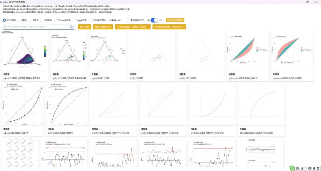Click the person icon in input tray
The image size is (321, 171).
(314, 168)
